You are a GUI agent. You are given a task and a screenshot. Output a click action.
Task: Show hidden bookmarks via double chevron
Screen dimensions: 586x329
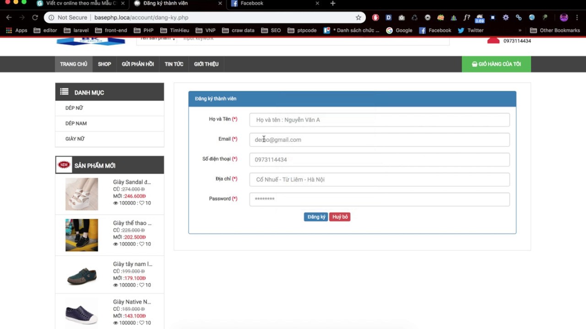(520, 30)
